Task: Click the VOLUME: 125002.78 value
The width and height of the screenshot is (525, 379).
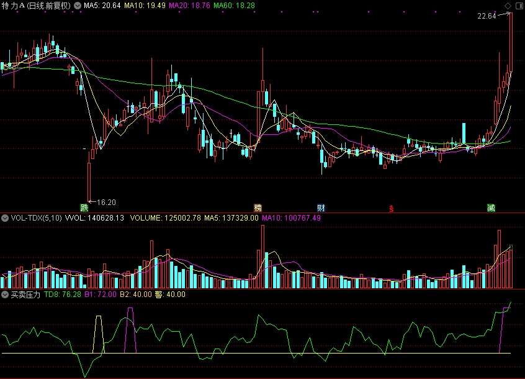Action: point(166,218)
